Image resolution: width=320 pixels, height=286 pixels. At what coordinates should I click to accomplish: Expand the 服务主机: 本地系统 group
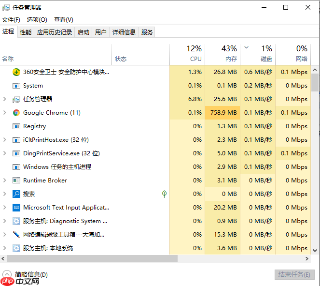[4, 248]
